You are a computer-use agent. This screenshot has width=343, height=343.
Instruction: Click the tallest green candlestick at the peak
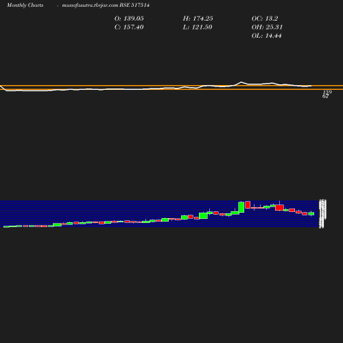(x=241, y=207)
